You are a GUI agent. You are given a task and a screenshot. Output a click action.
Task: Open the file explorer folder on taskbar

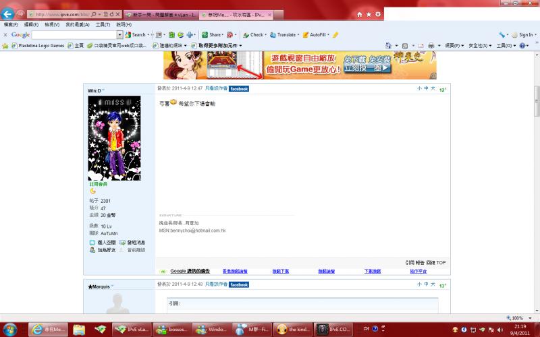tap(79, 330)
